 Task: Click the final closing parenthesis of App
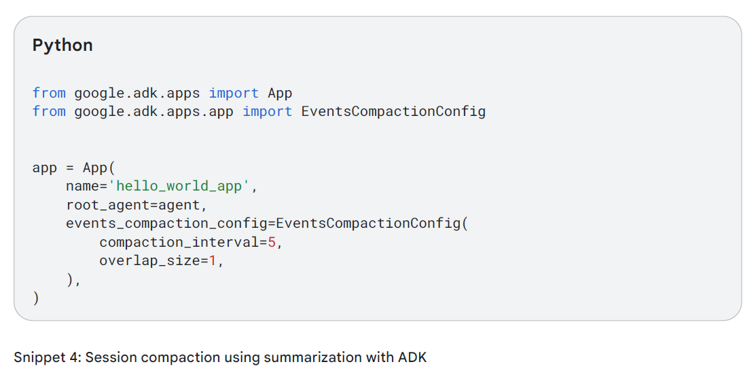coord(36,298)
